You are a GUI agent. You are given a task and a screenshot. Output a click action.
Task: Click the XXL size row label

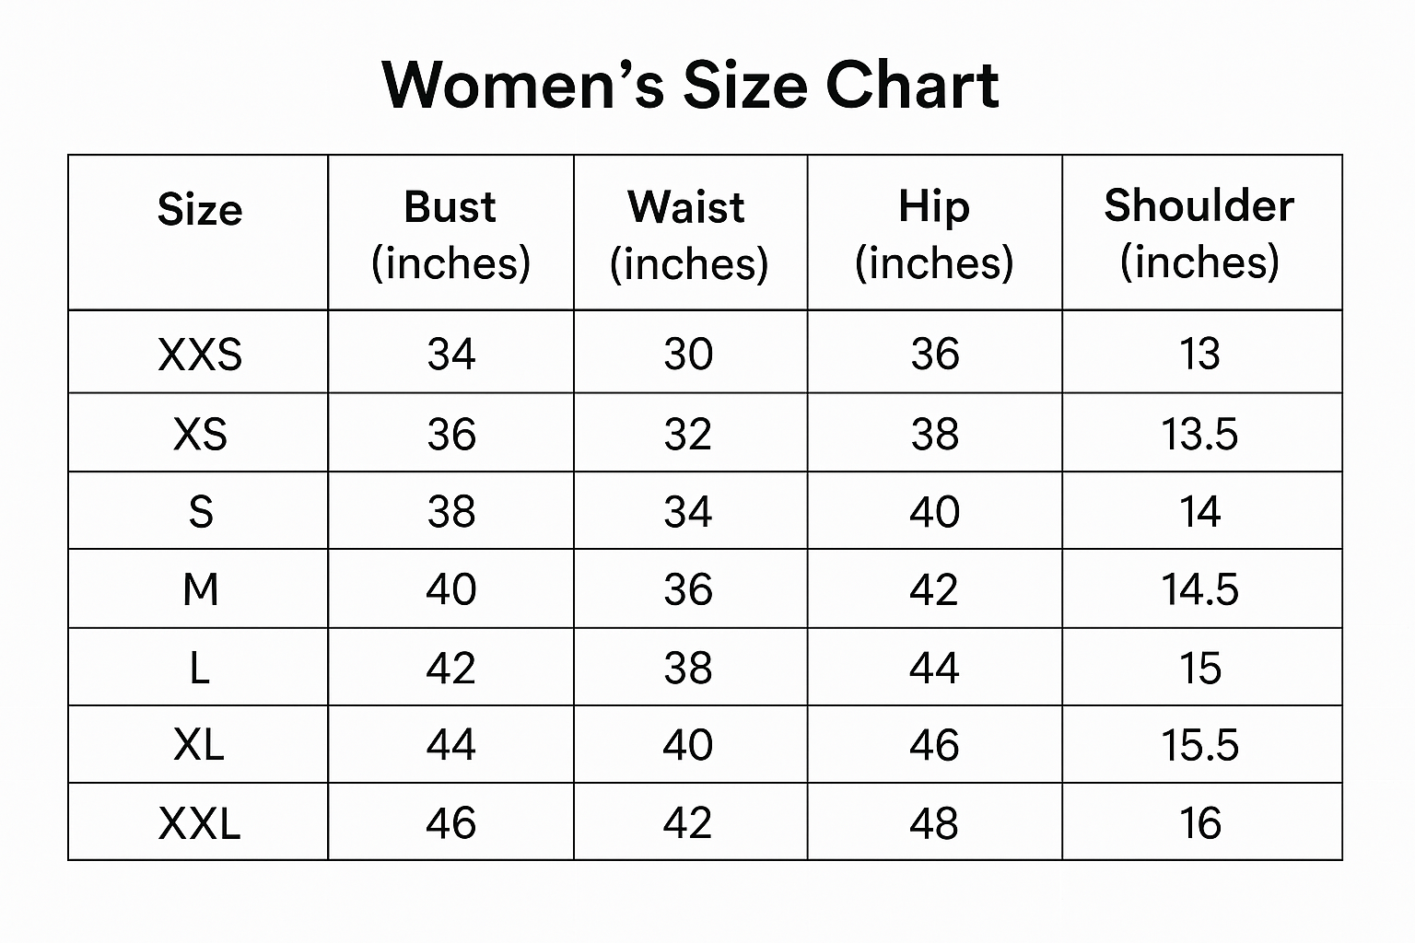[x=199, y=823]
